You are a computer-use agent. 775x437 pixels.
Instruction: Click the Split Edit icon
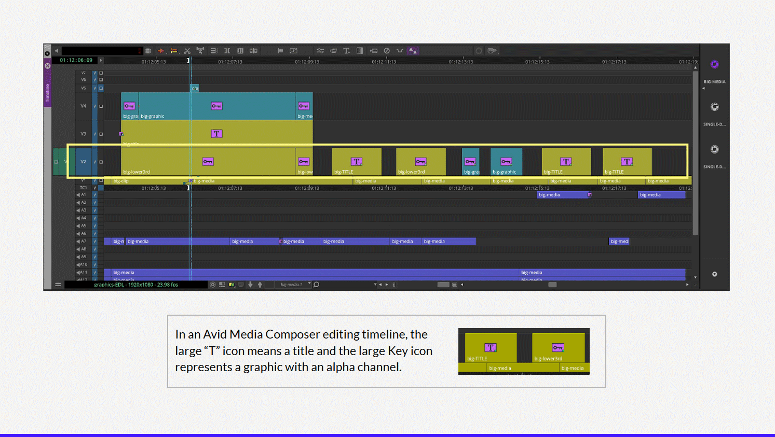(x=254, y=51)
